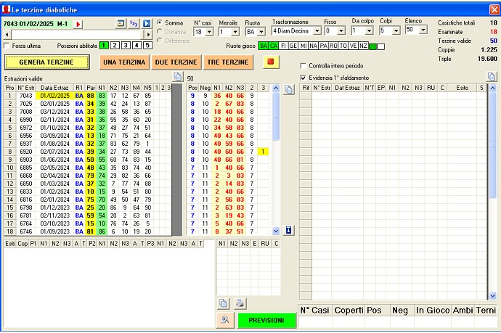Uncheck Evidenzia 1° sfaldamento

pos(304,77)
